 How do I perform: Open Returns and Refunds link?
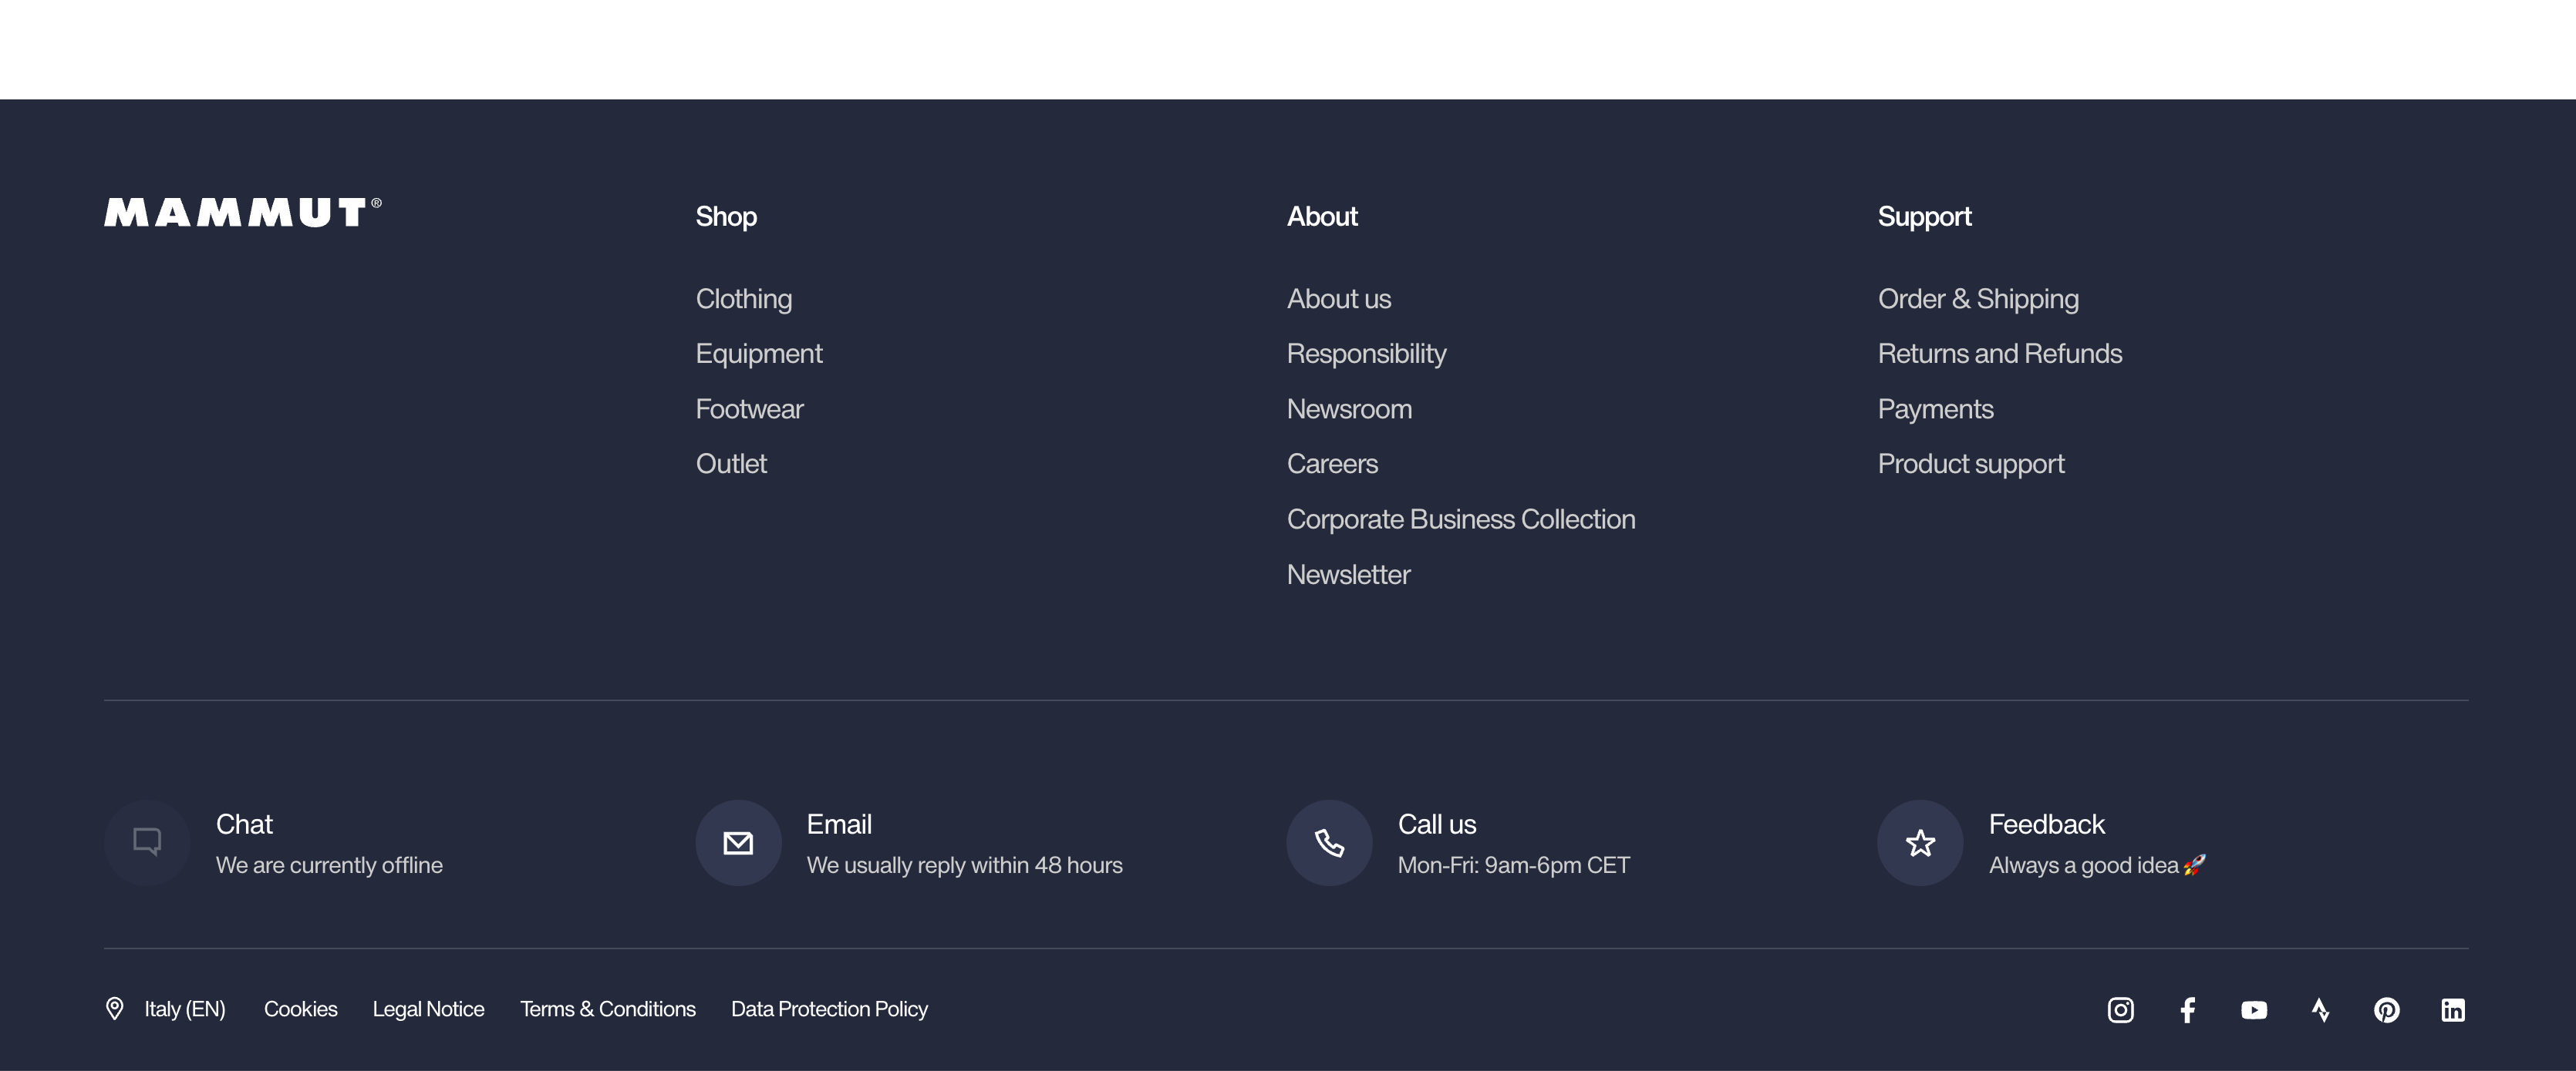point(1999,354)
